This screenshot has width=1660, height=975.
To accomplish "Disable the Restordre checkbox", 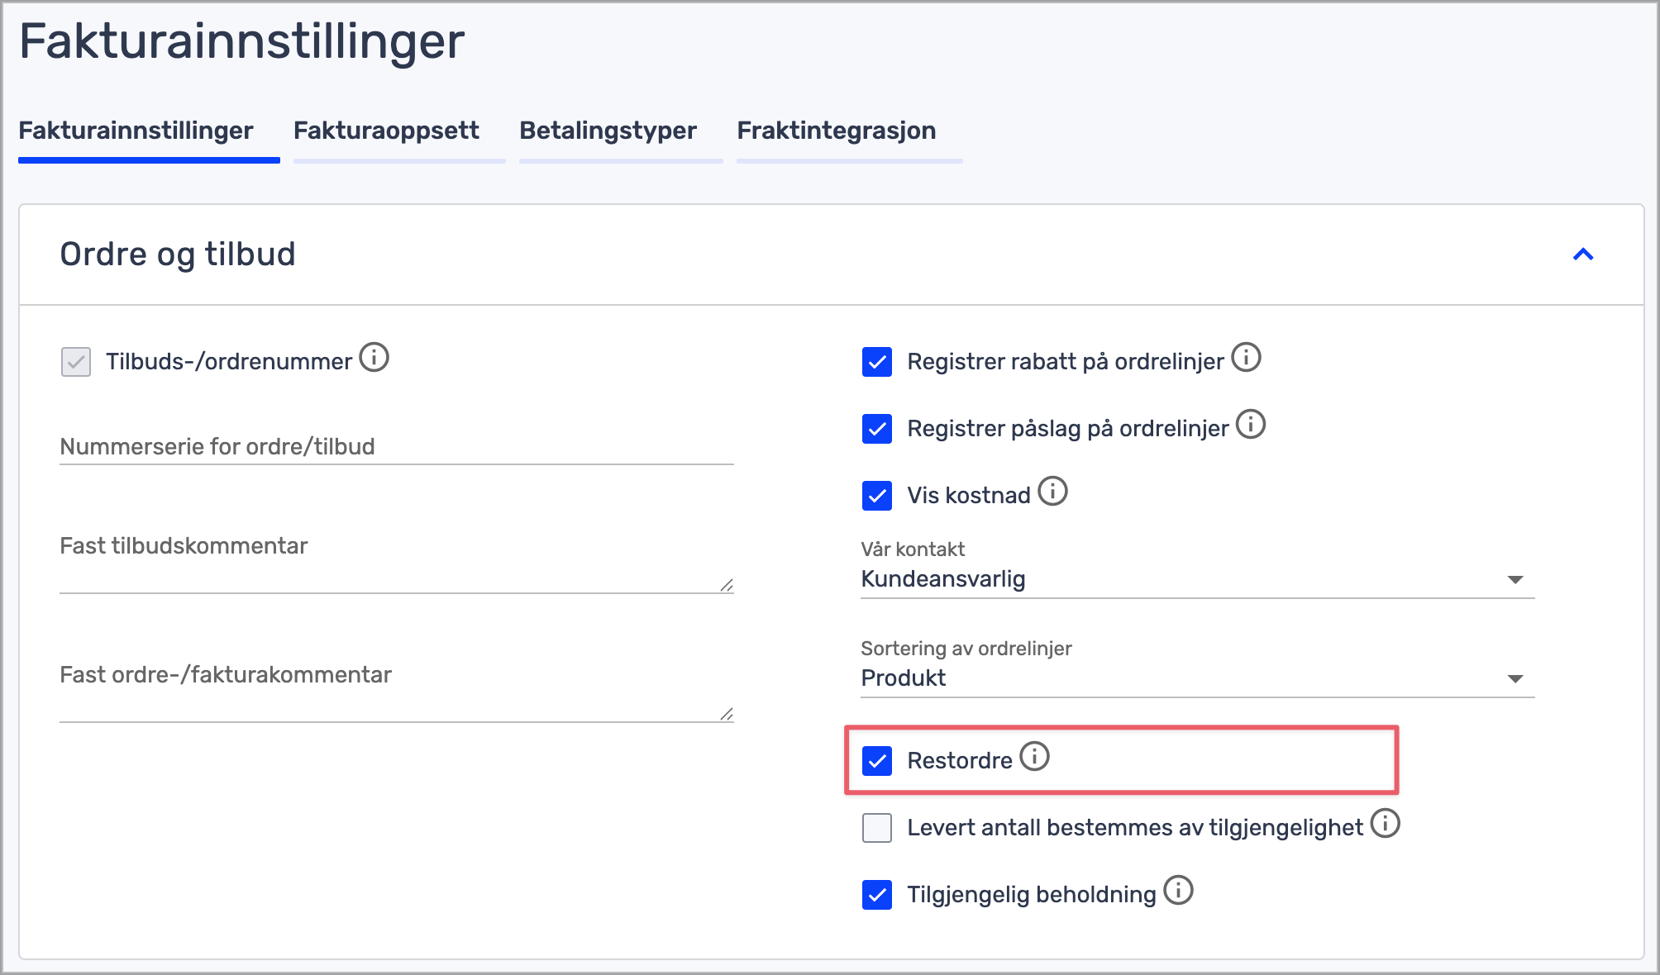I will pos(877,761).
